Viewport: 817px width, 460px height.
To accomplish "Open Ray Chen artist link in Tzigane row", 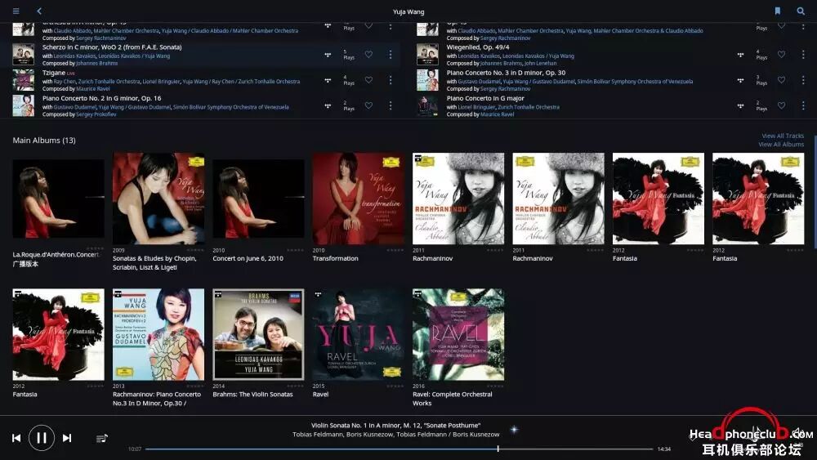I will click(65, 81).
